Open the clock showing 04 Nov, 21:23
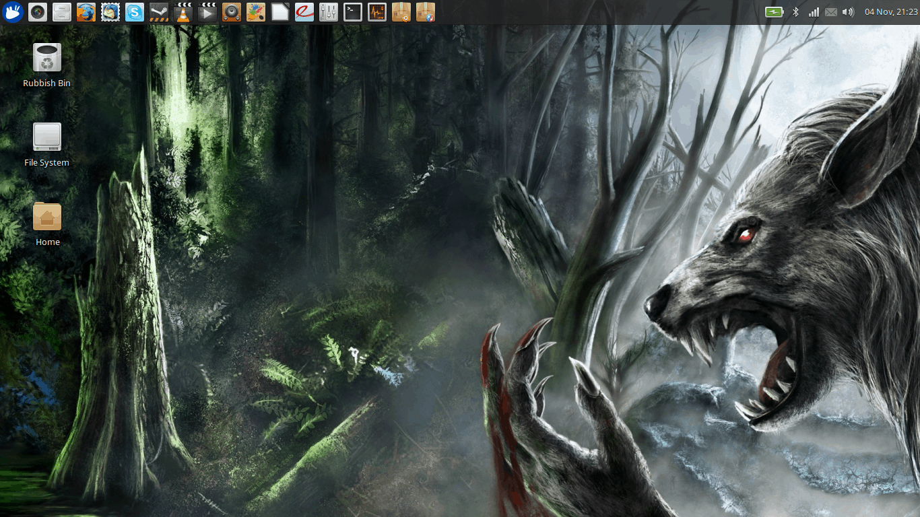The image size is (920, 517). click(892, 12)
